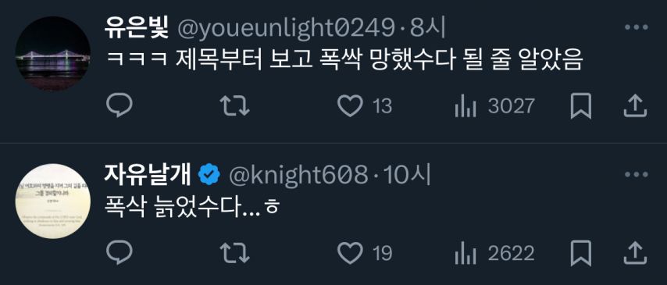
Task: Click the 자유날개 display name
Action: point(148,175)
